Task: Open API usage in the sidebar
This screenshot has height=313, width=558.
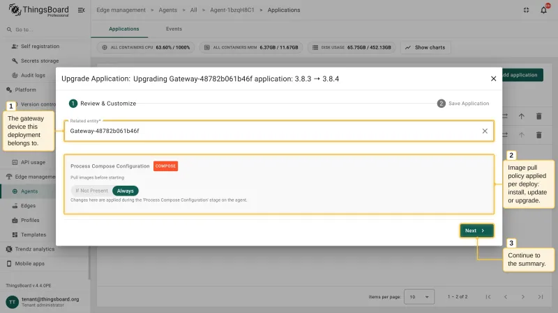Action: [34, 162]
